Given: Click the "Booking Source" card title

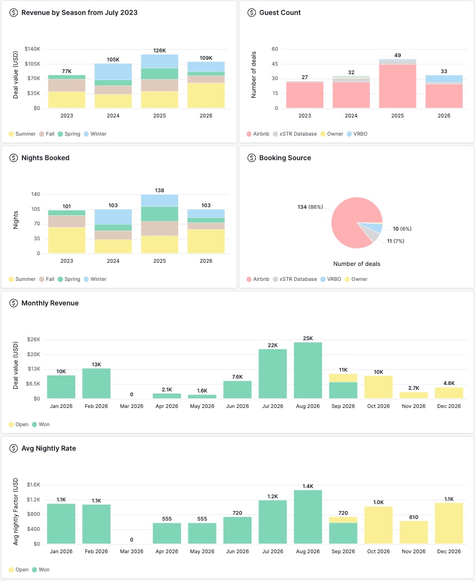Looking at the screenshot, I should coord(285,158).
